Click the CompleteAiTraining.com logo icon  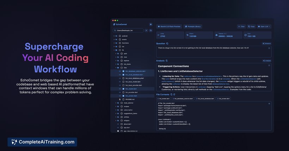point(14,142)
